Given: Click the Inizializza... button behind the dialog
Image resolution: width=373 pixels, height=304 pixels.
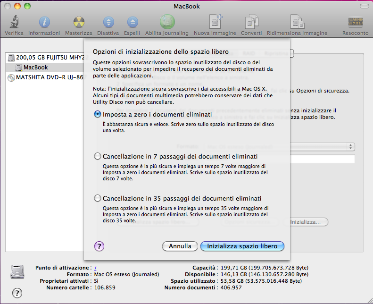Looking at the screenshot, I should tap(308, 222).
